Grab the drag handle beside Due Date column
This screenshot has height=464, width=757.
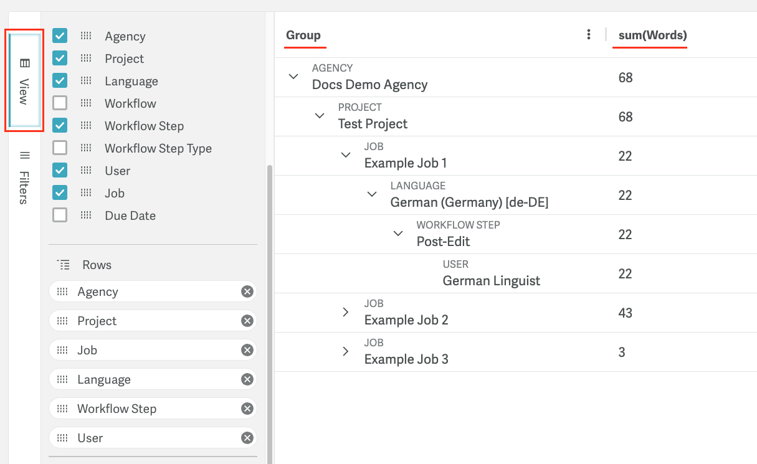pyautogui.click(x=86, y=215)
